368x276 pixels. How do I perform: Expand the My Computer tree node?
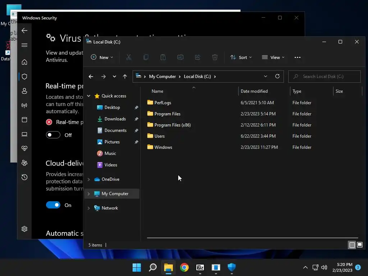click(x=89, y=194)
